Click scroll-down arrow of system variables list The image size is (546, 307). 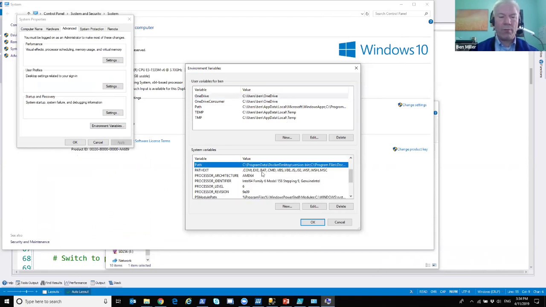click(351, 197)
